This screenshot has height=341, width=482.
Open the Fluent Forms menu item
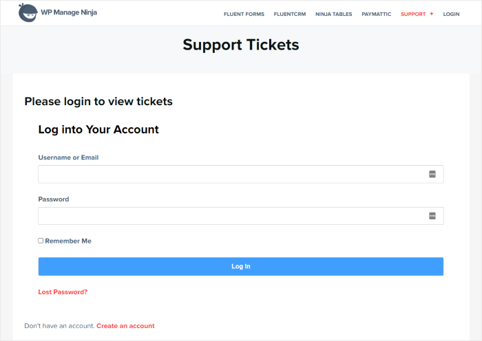244,14
